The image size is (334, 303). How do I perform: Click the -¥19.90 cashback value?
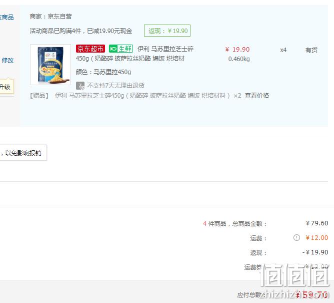[315, 252]
